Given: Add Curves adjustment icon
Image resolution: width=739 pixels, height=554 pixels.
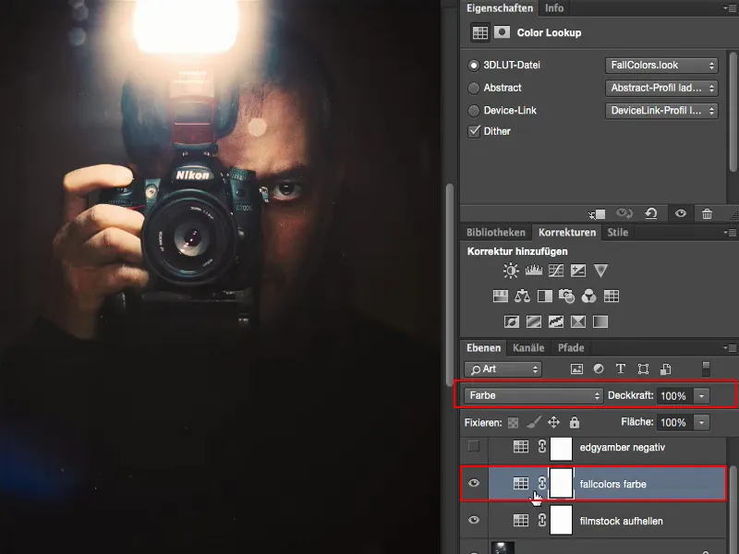Looking at the screenshot, I should [x=556, y=271].
